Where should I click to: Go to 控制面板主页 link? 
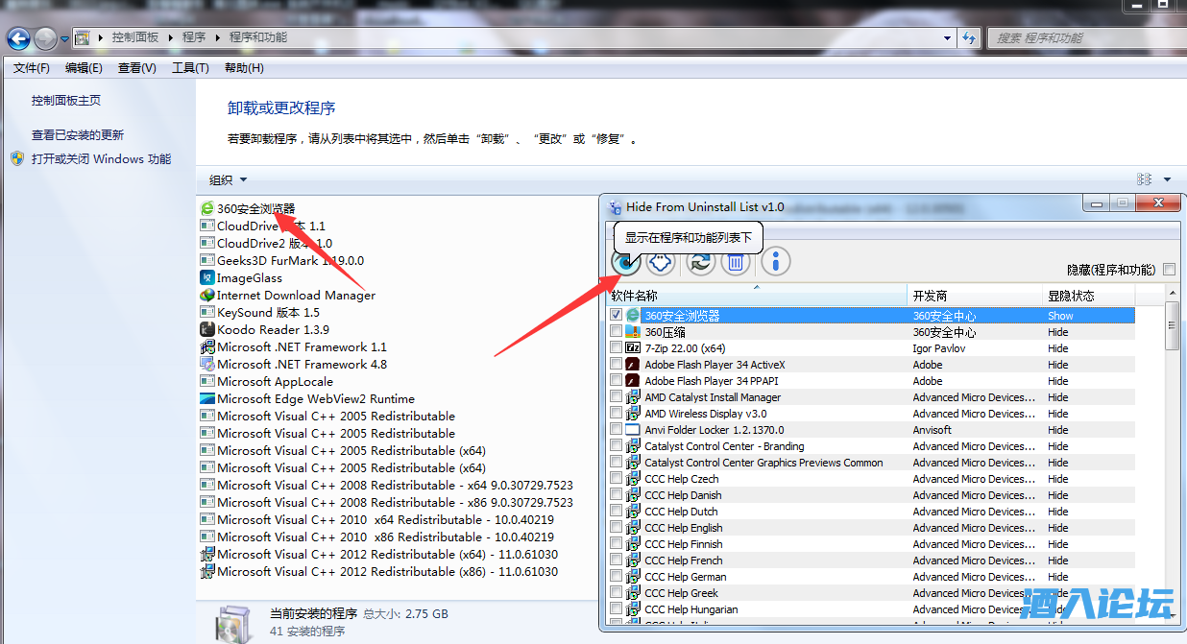(66, 100)
